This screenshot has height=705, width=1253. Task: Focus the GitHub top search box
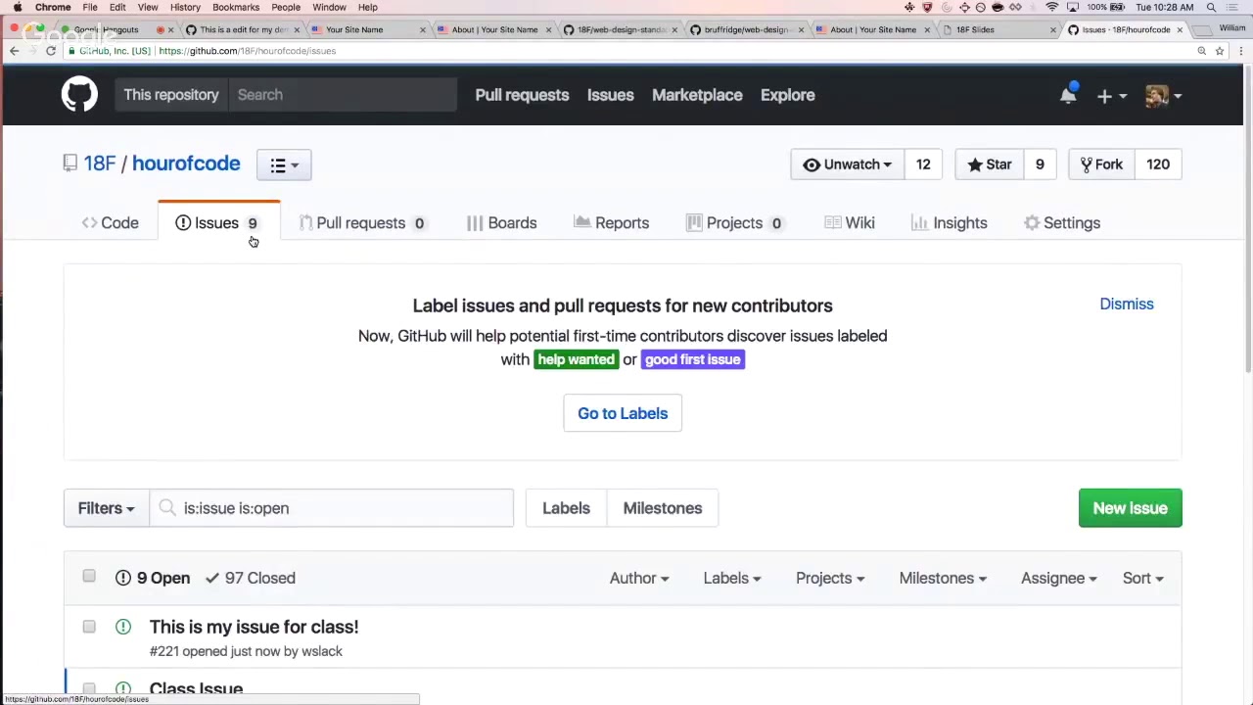pyautogui.click(x=343, y=95)
